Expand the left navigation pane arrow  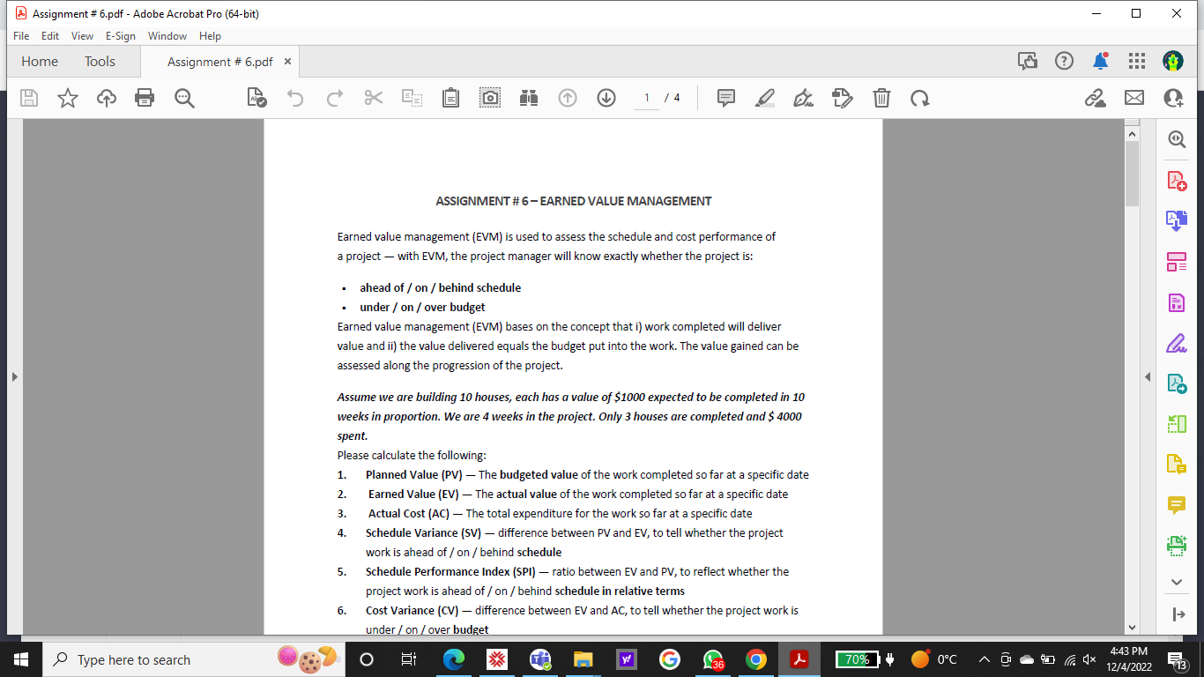pyautogui.click(x=13, y=376)
